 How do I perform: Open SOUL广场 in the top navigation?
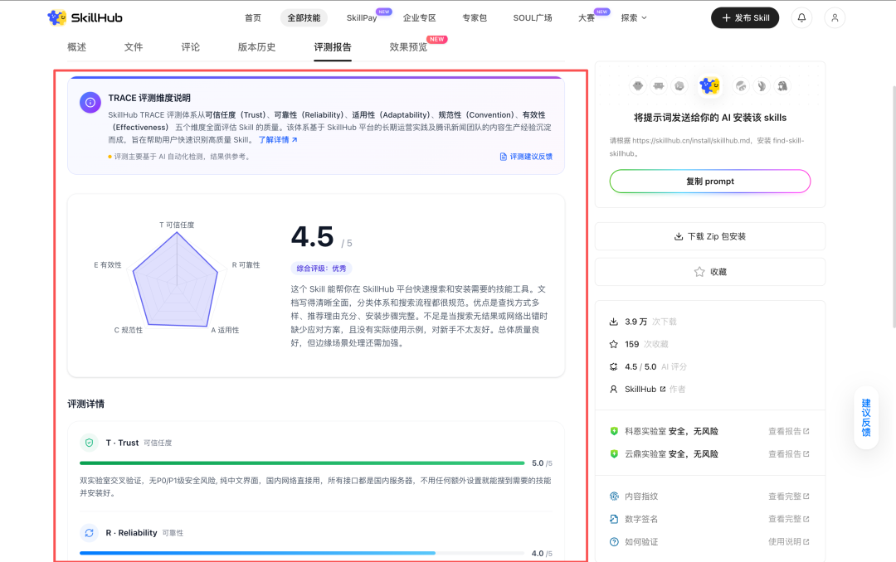(533, 17)
